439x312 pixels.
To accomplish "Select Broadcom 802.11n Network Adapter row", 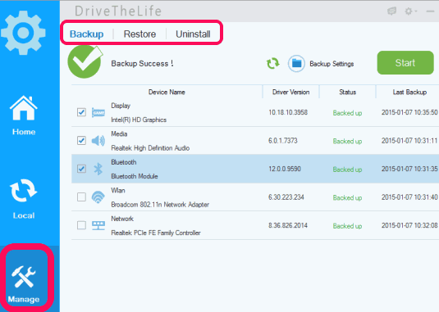I will [x=255, y=197].
